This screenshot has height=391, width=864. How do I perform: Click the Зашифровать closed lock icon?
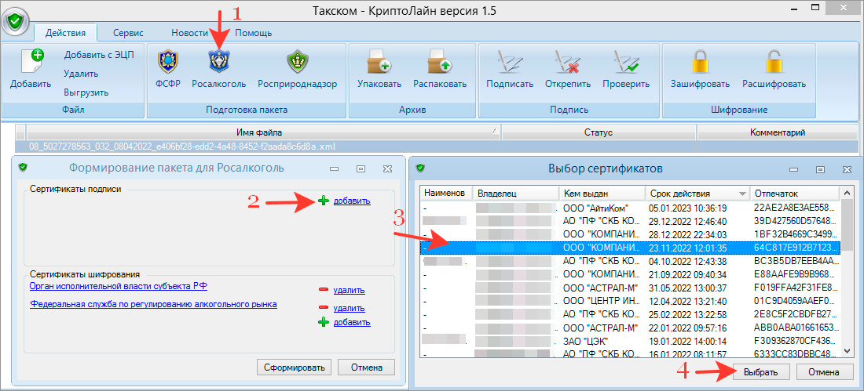700,61
